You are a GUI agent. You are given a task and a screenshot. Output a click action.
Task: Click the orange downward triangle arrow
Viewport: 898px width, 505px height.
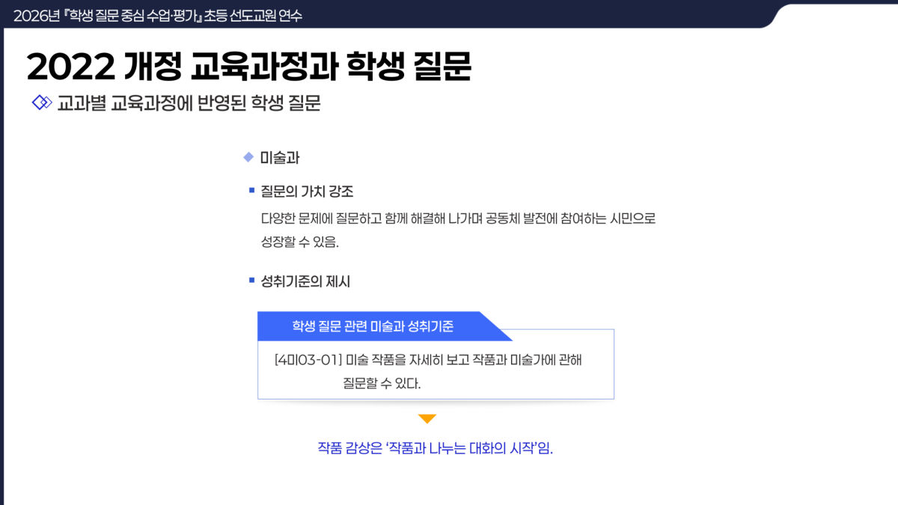pyautogui.click(x=427, y=419)
